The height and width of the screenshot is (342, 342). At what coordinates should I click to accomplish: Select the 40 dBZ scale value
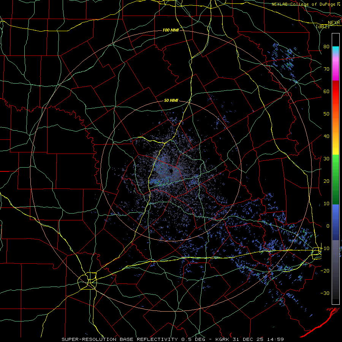tap(326, 136)
